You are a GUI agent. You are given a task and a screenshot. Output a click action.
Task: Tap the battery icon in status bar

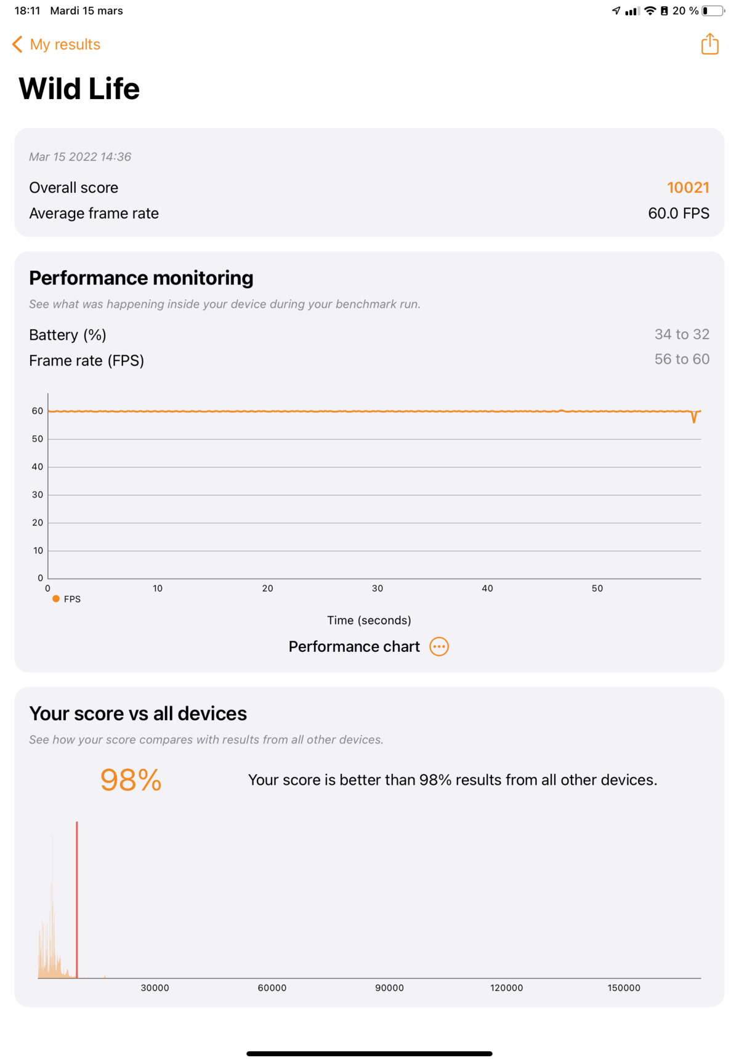[713, 10]
